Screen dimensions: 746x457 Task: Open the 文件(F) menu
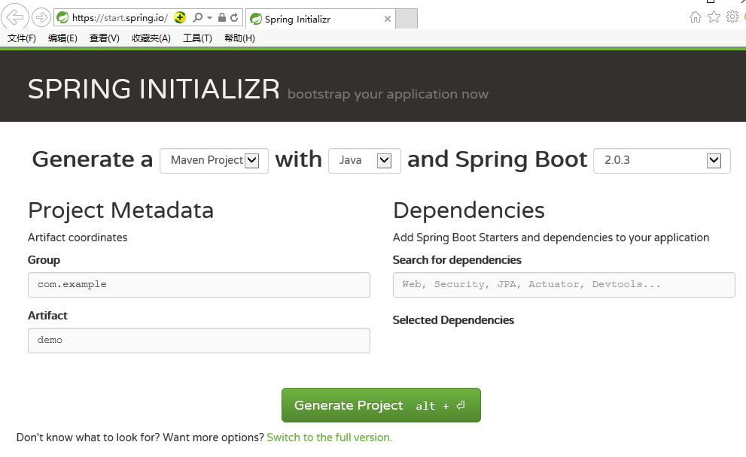click(x=21, y=38)
